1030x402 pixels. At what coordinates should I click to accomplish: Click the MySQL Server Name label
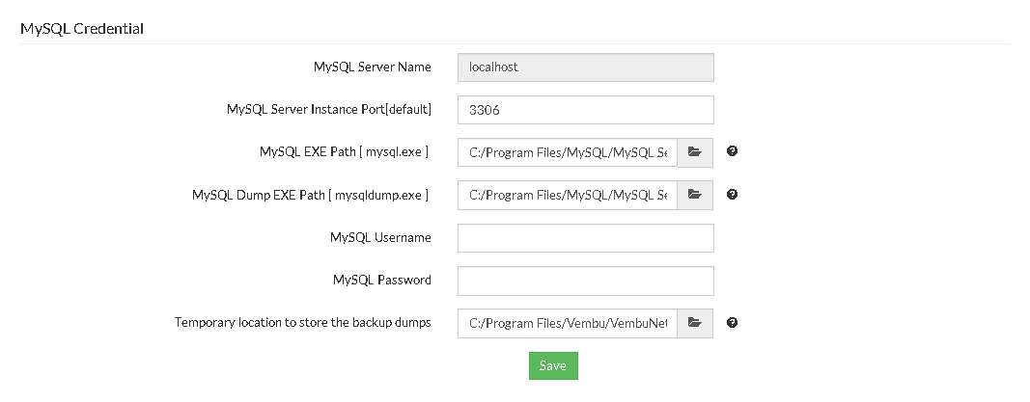coord(373,67)
